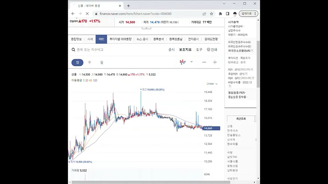Viewport: 328px width, 184px height.
Task: Open 한솔홀딩스 from recent list
Action: point(234,135)
